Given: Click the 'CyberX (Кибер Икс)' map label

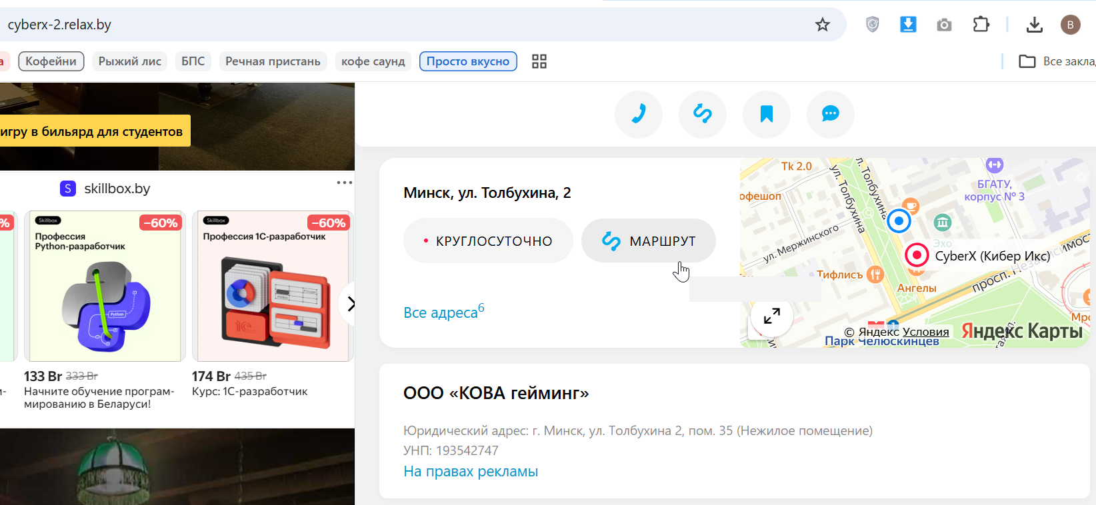Looking at the screenshot, I should 993,256.
